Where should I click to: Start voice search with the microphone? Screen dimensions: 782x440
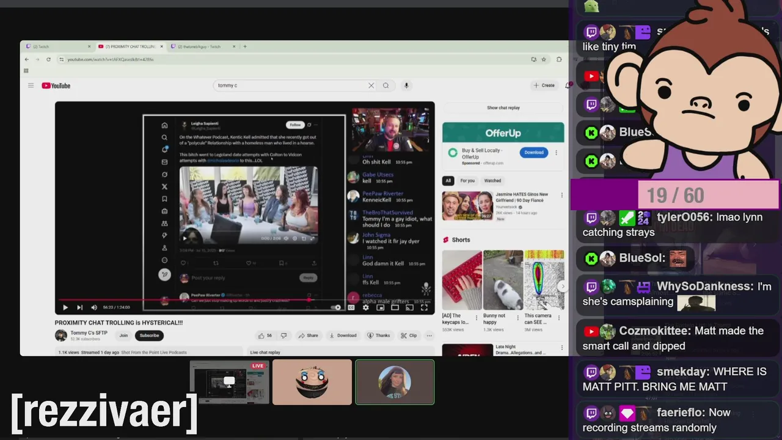(406, 86)
